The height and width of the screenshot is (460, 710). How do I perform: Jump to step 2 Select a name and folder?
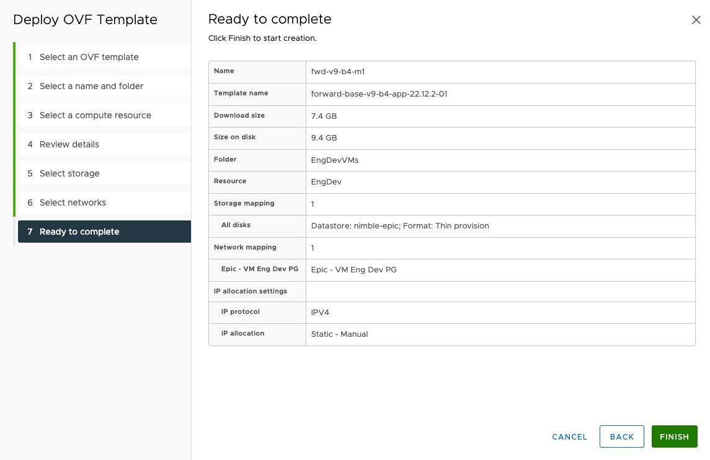point(91,86)
